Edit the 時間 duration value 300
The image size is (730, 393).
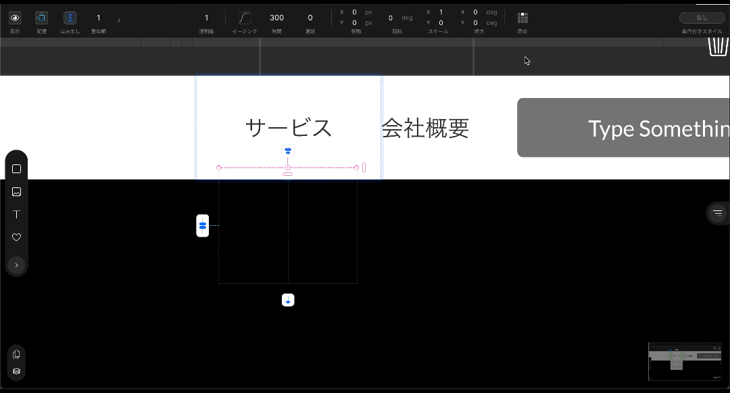276,18
